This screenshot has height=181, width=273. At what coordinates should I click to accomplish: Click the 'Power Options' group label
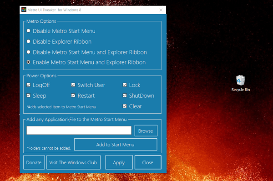pos(41,75)
